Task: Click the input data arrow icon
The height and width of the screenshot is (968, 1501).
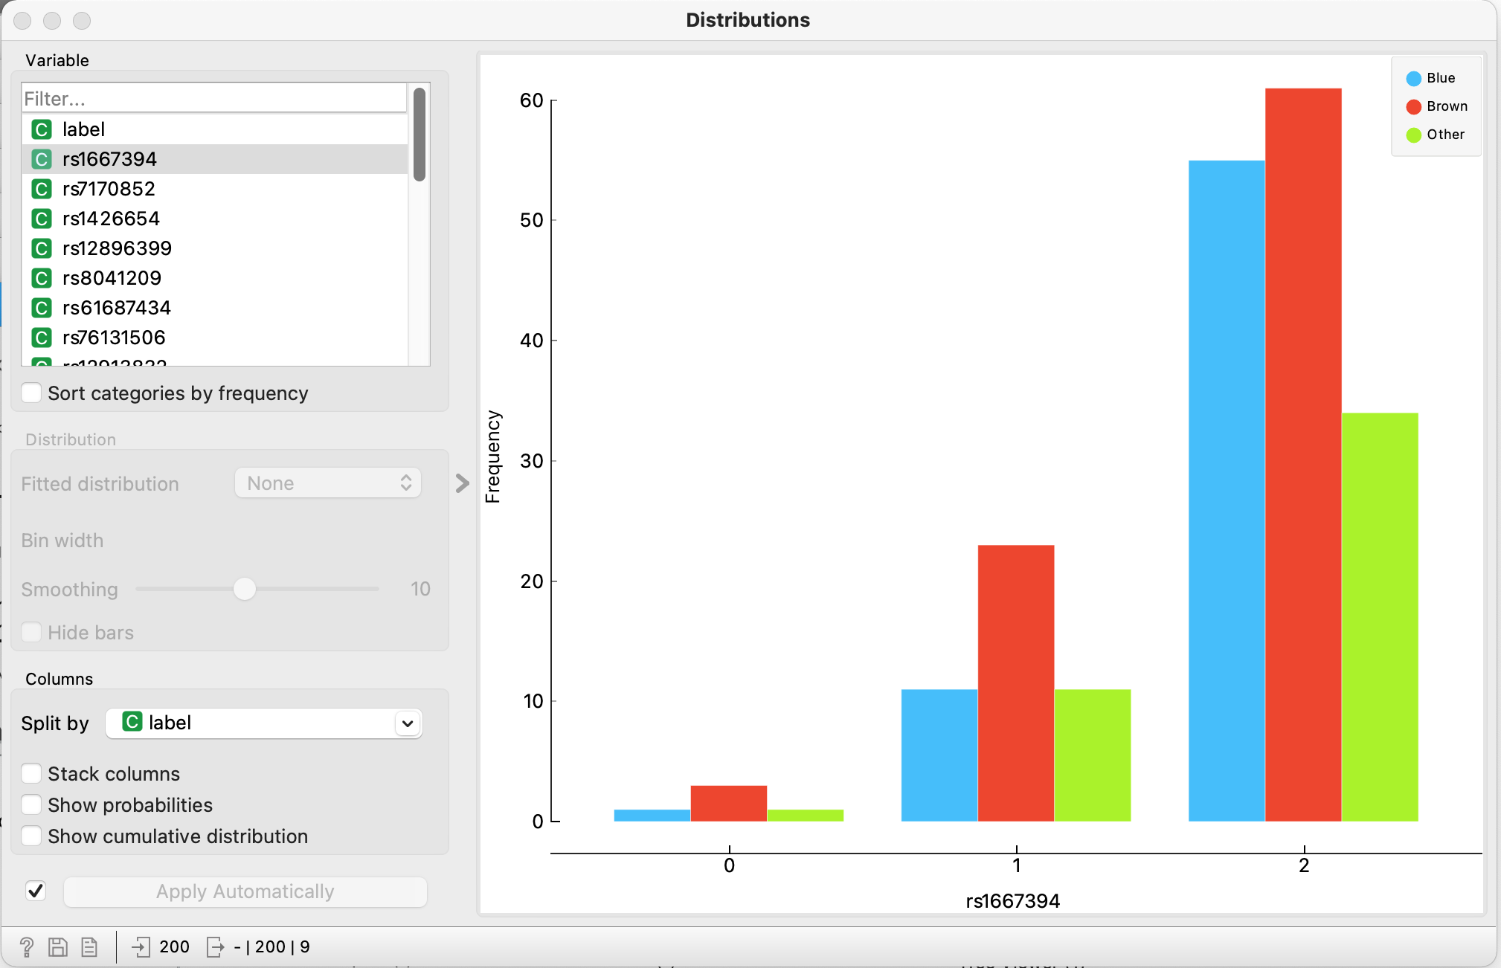Action: (x=141, y=946)
